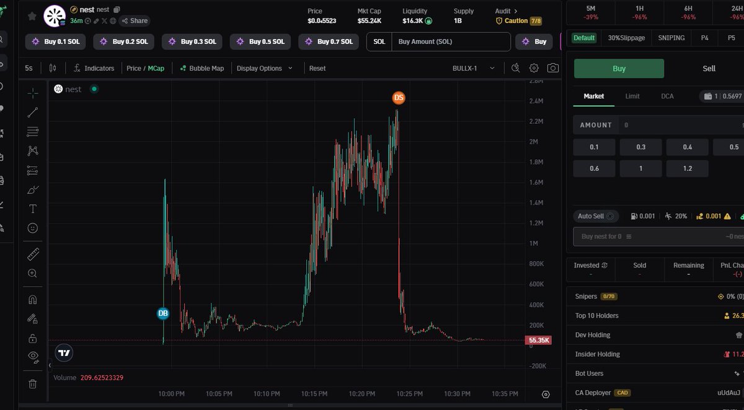Click Buy 0.7 SOL quick button

(x=329, y=41)
